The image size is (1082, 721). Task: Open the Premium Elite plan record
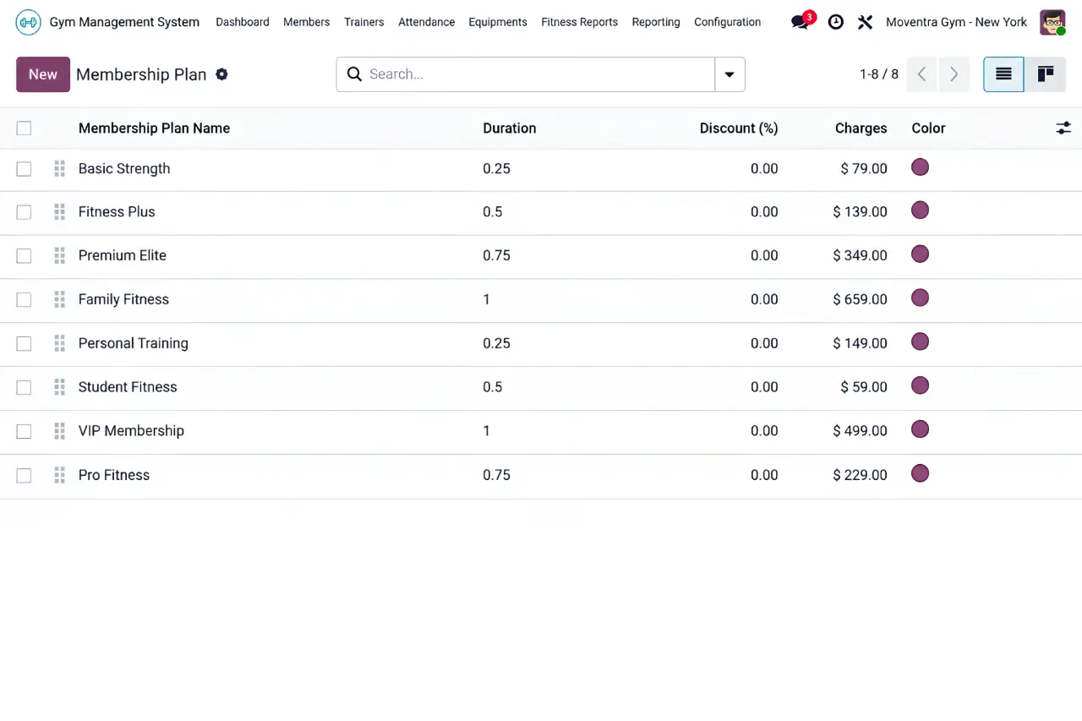click(x=123, y=255)
